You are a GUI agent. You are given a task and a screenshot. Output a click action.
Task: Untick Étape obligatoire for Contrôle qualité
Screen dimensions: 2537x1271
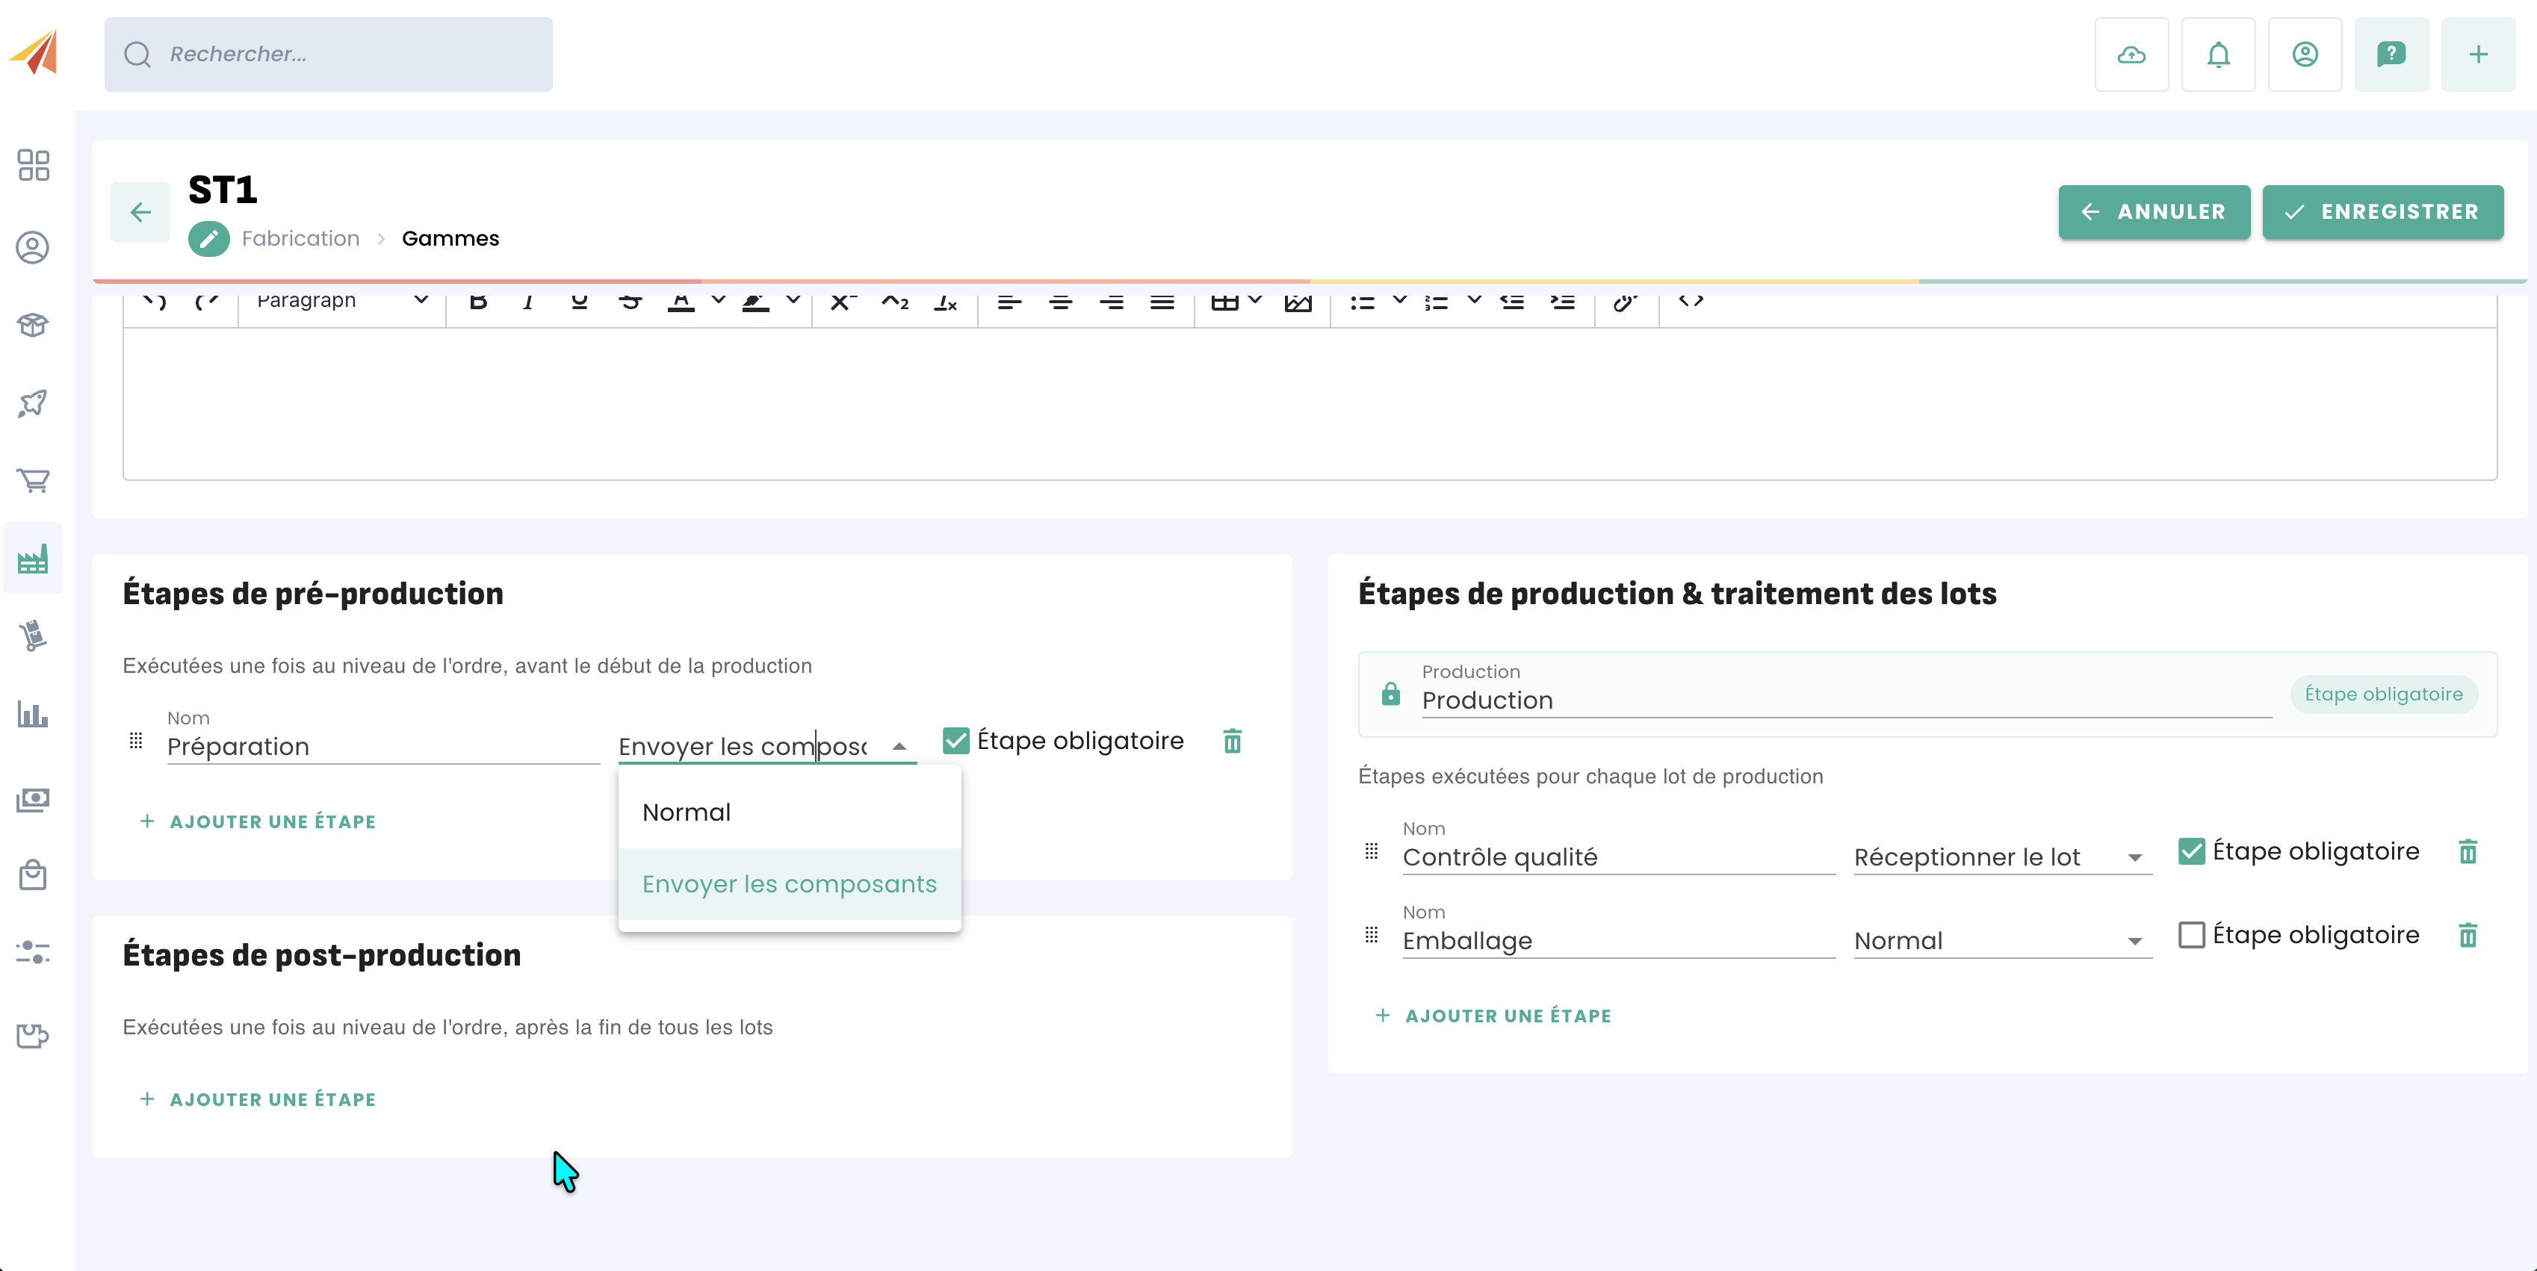(x=2190, y=851)
